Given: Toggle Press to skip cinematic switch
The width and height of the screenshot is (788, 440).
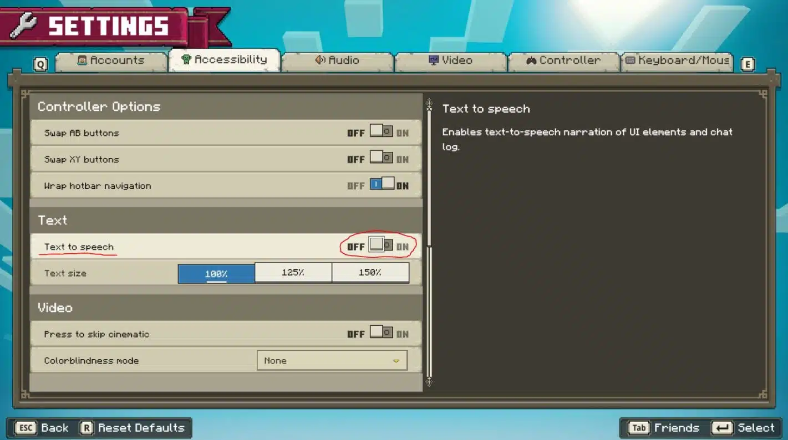Looking at the screenshot, I should tap(382, 333).
